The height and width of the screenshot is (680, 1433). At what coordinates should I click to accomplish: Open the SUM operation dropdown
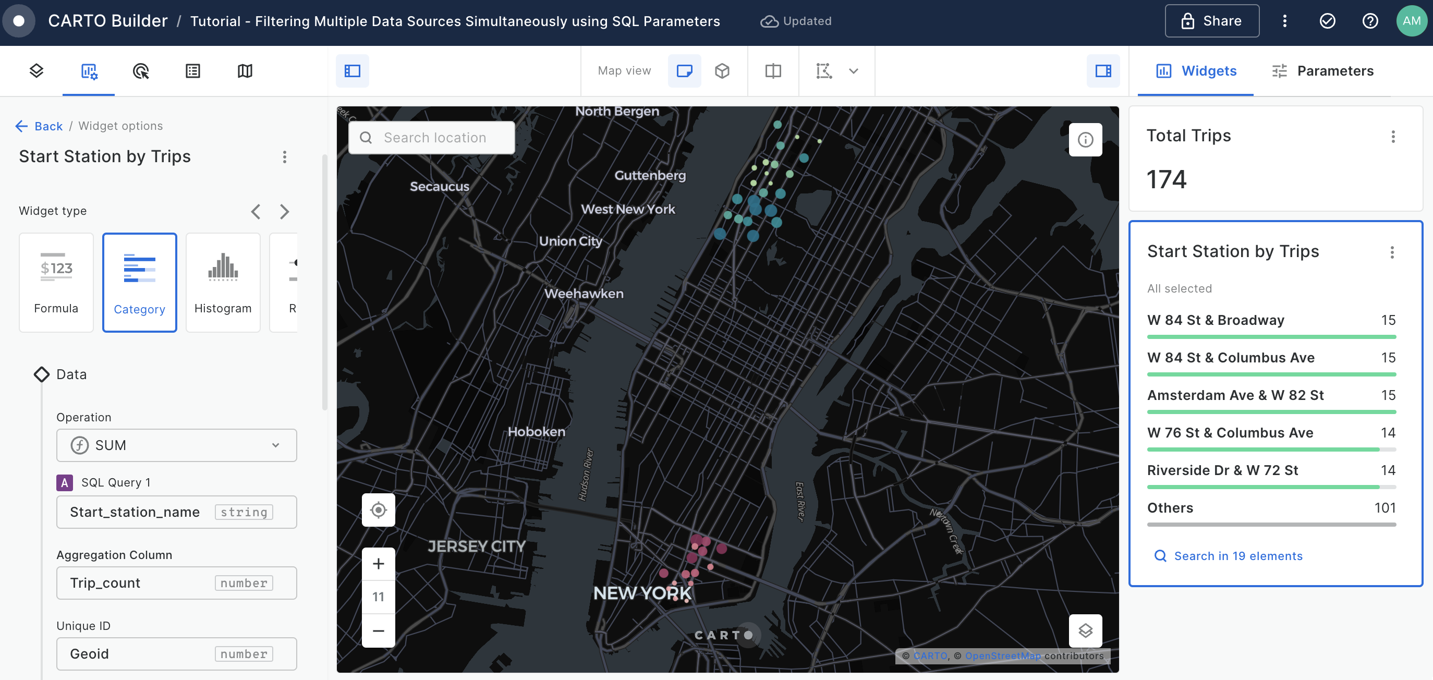176,445
